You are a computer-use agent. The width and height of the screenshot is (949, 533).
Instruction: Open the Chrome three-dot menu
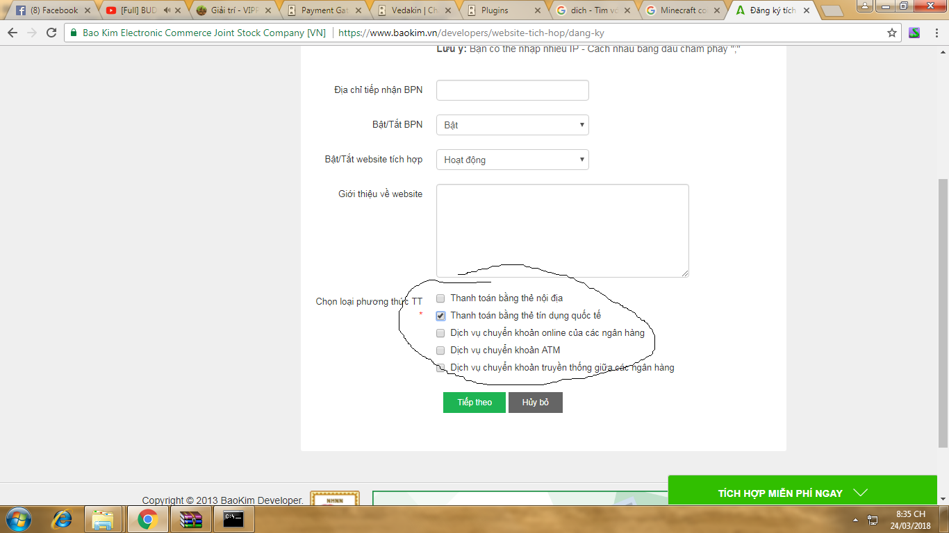(x=936, y=33)
